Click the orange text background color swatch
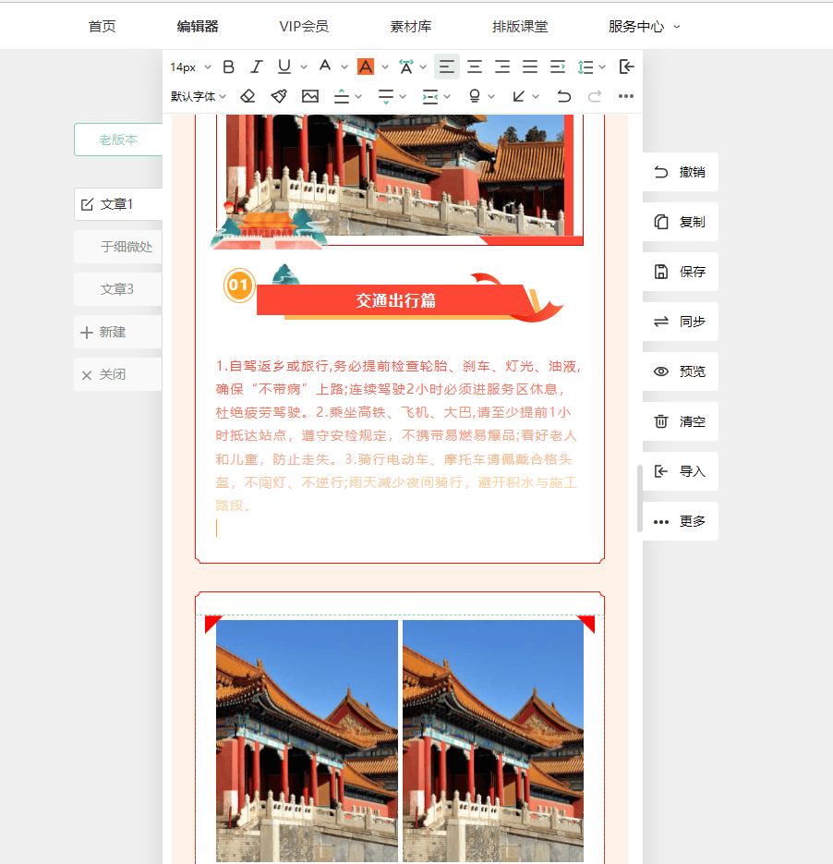The image size is (833, 864). [x=366, y=67]
